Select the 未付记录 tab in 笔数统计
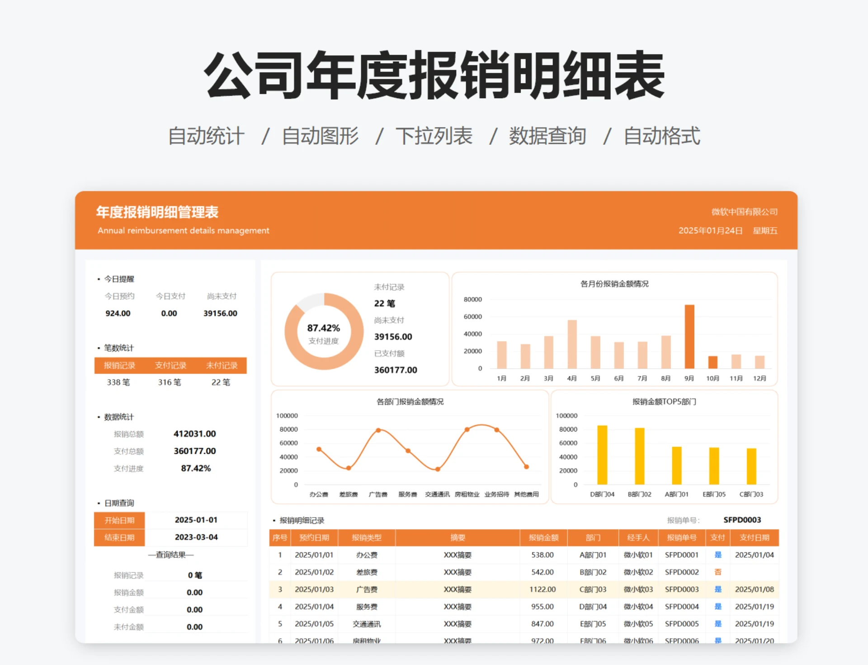The height and width of the screenshot is (665, 868). pyautogui.click(x=223, y=366)
